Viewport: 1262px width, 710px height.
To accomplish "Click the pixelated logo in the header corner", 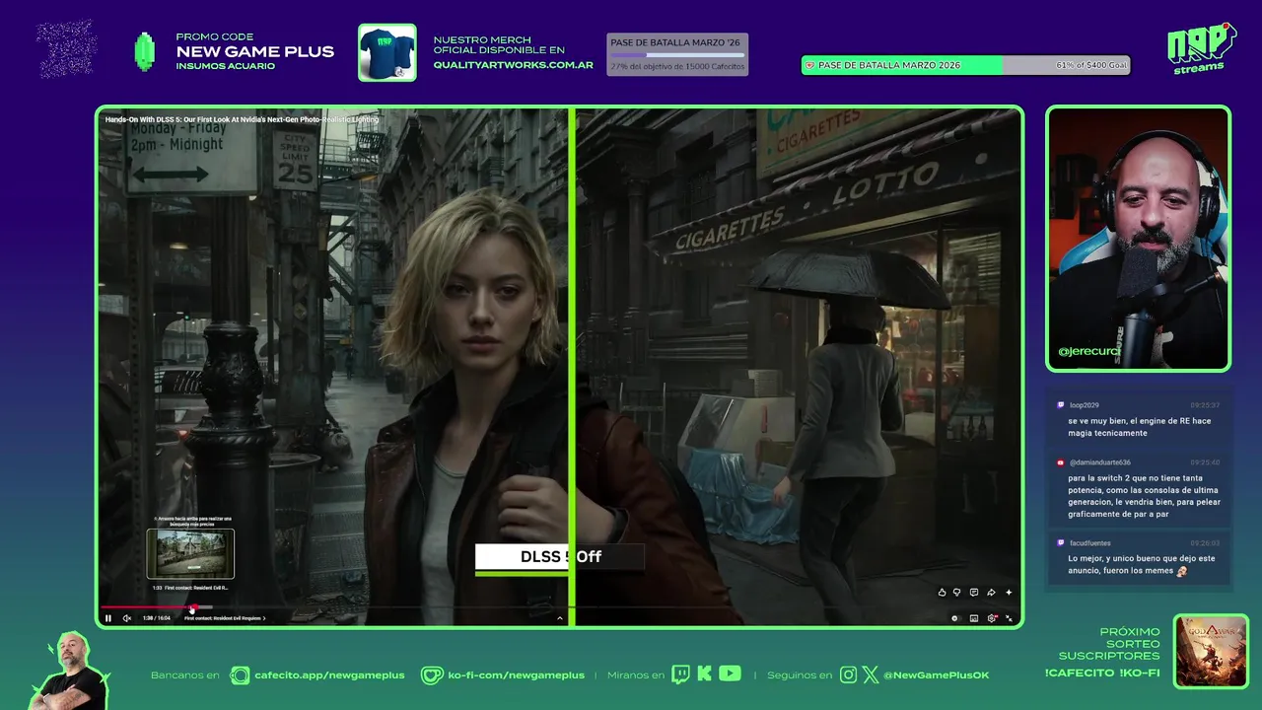I will pyautogui.click(x=66, y=48).
